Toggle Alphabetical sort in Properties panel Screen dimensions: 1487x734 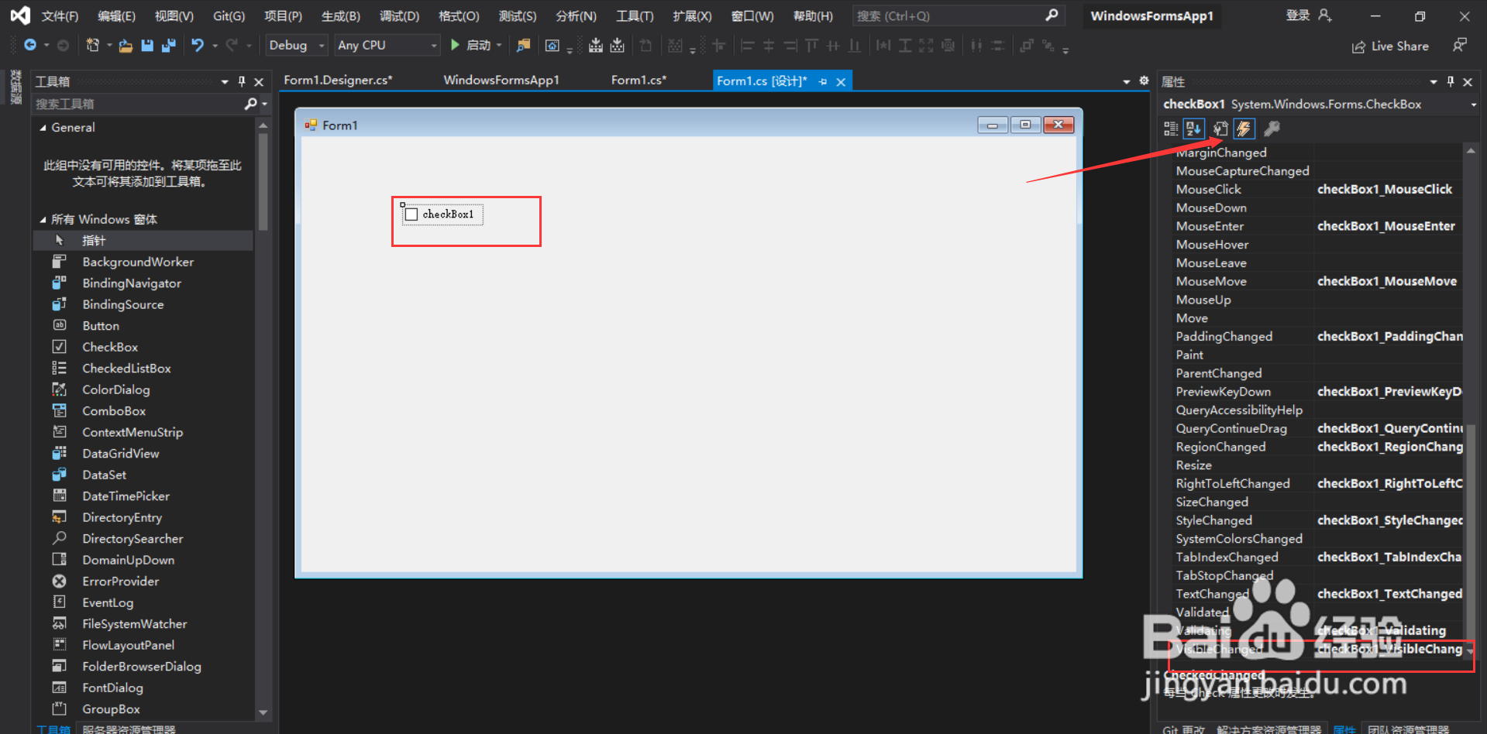point(1194,129)
